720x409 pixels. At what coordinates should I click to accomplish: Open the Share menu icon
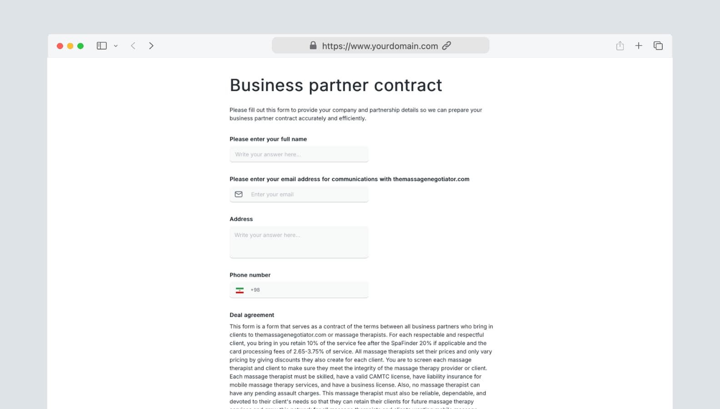point(620,45)
